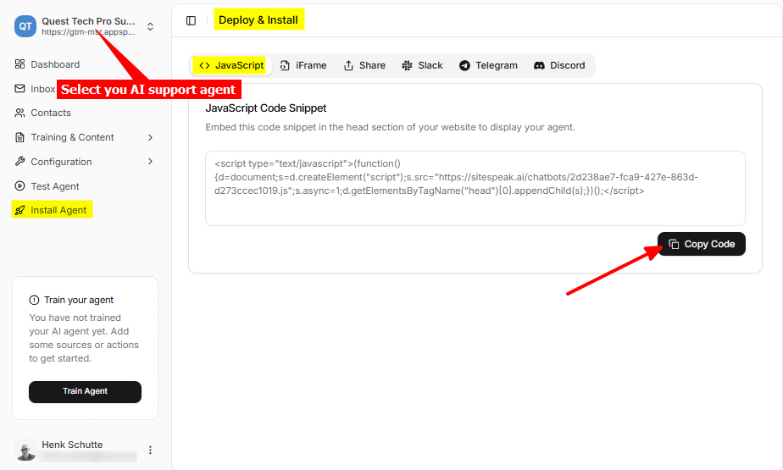Click the Dashboard grid icon
783x470 pixels.
click(20, 64)
